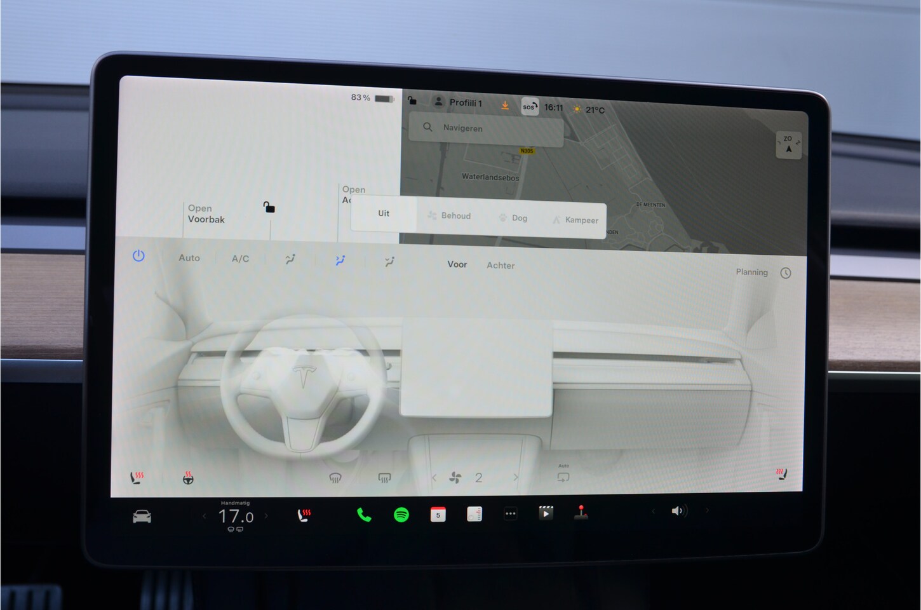The image size is (921, 610).
Task: Toggle A/C on or off
Action: (240, 259)
